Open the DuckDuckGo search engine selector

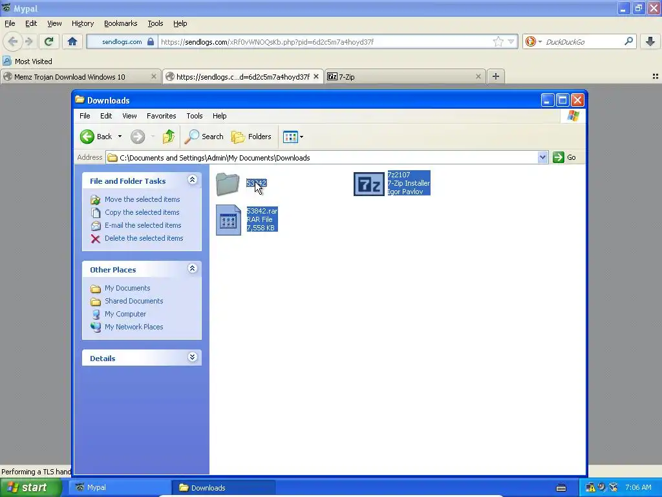pos(533,41)
